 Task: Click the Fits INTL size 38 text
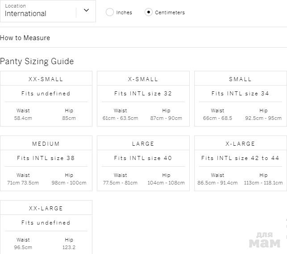pos(46,158)
